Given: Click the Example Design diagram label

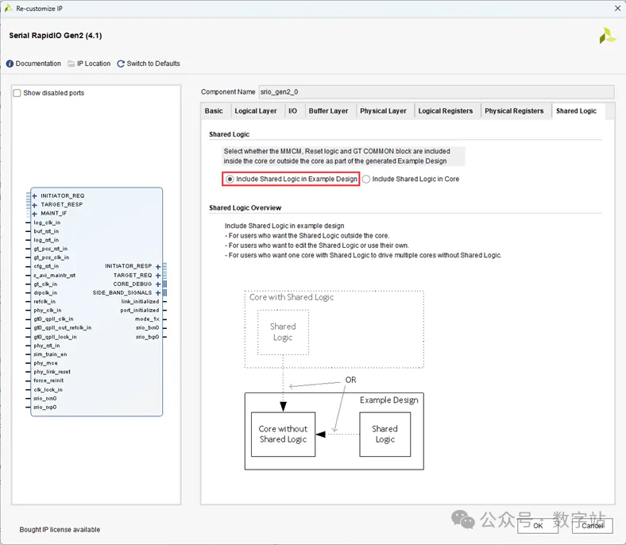Looking at the screenshot, I should point(388,400).
